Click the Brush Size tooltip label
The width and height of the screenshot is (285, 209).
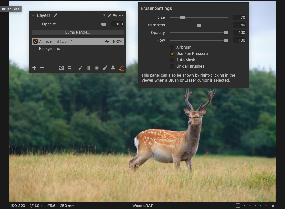(11, 9)
